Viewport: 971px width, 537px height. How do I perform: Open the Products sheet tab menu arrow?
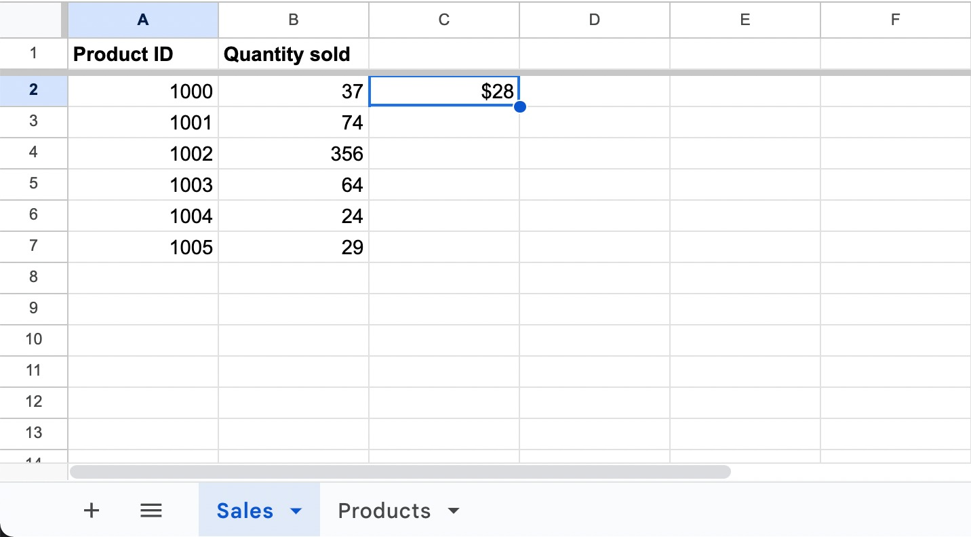(x=454, y=511)
